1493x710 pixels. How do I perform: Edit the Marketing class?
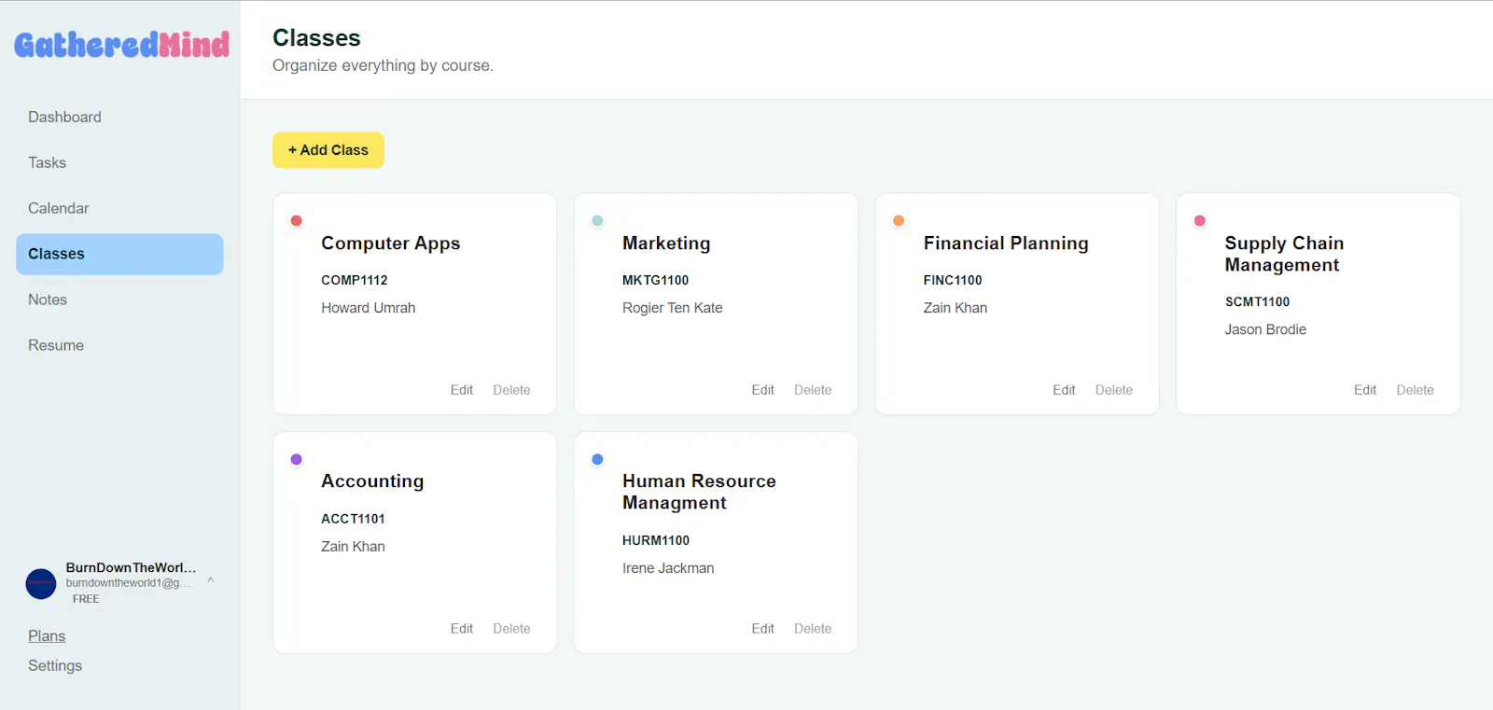[x=763, y=390]
